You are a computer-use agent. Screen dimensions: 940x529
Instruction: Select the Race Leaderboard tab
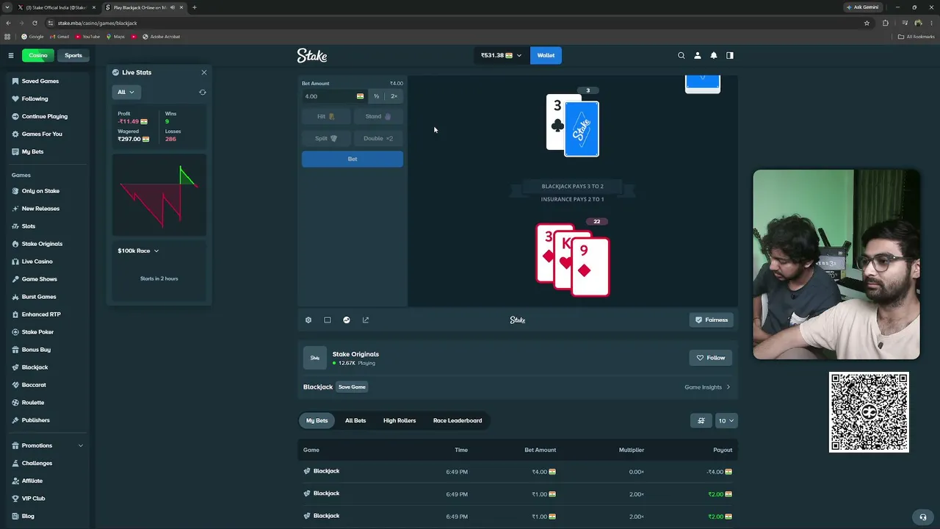tap(458, 420)
